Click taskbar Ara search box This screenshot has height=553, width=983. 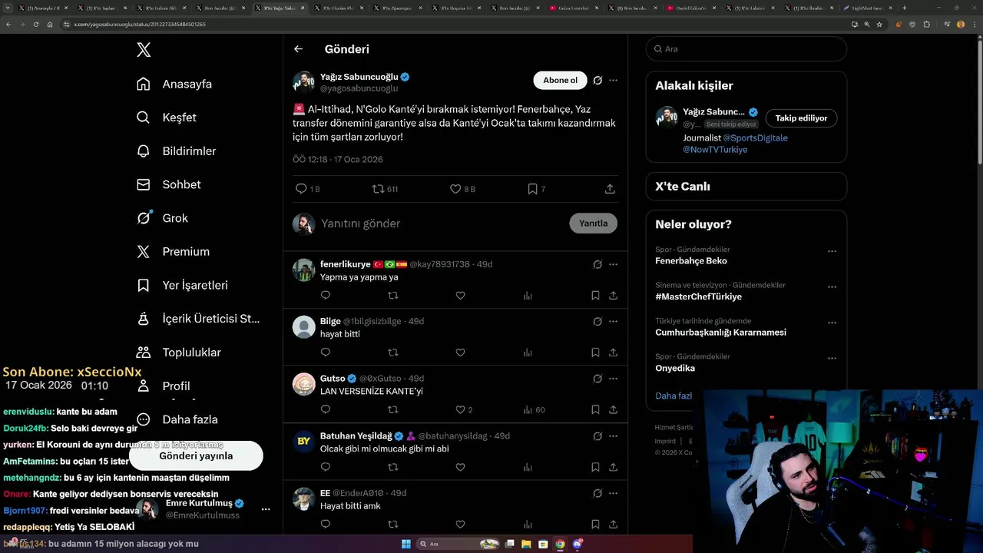pyautogui.click(x=458, y=544)
